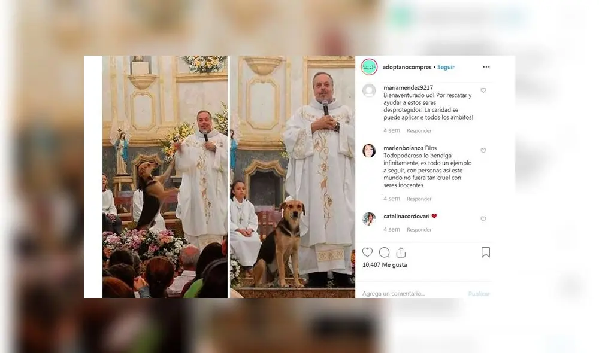Like catalinacordovari's comment heart
599x353 pixels.
pos(483,218)
